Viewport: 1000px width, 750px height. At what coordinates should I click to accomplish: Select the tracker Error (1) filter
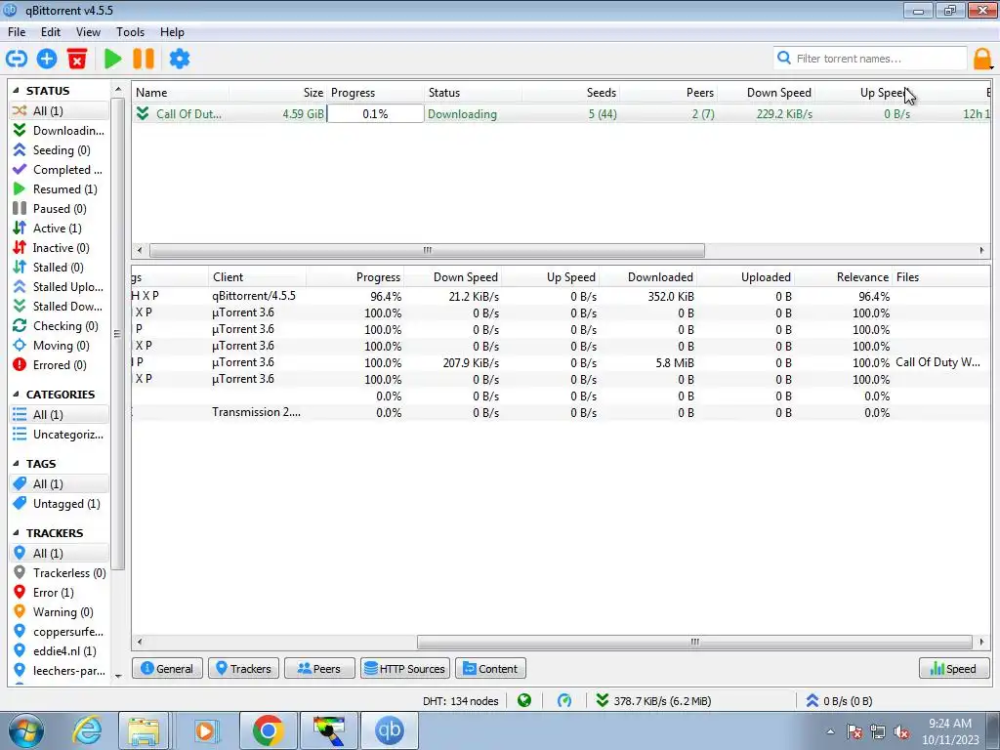[x=59, y=593]
